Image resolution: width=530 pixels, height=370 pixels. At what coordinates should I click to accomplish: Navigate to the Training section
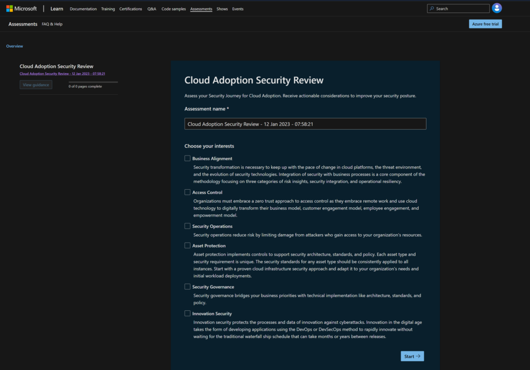pyautogui.click(x=108, y=9)
